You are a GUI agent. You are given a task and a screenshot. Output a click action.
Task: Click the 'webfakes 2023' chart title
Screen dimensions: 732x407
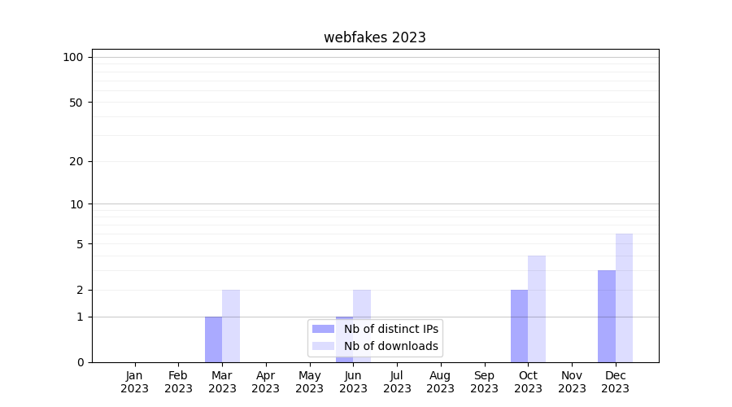(x=374, y=37)
